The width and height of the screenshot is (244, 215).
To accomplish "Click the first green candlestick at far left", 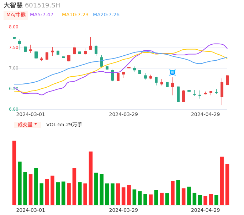I will pos(14,38).
